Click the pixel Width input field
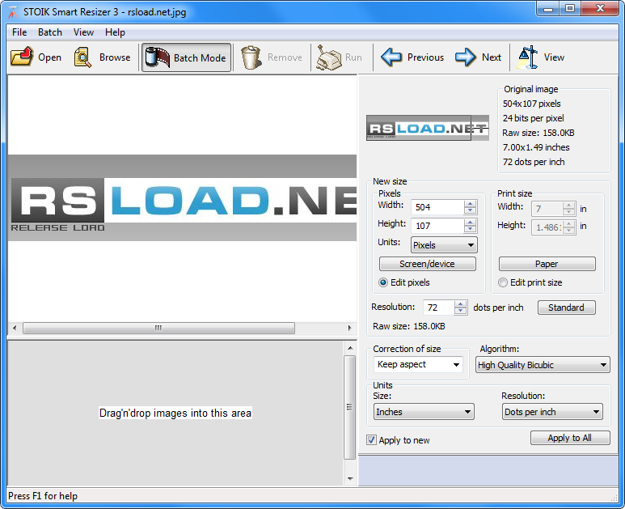Screen dimensions: 625x509 click(x=438, y=207)
